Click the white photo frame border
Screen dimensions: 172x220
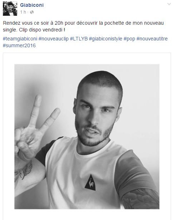coord(87,59)
